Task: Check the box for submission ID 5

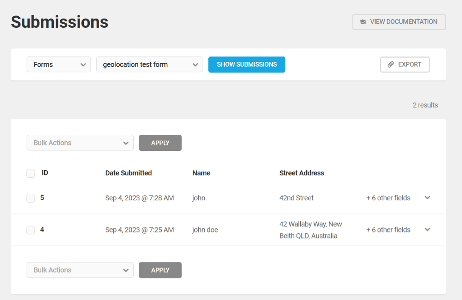Action: click(31, 198)
